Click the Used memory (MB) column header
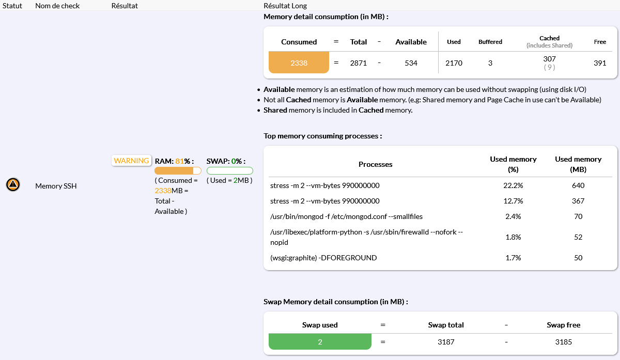Image resolution: width=620 pixels, height=360 pixels. tap(578, 164)
